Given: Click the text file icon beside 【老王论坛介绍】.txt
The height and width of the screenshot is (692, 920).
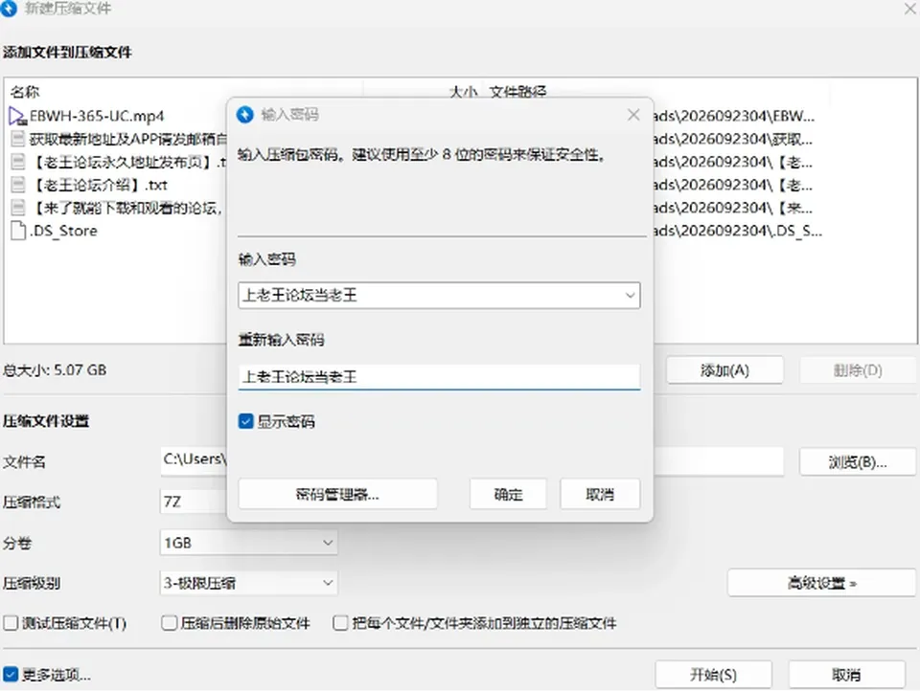Looking at the screenshot, I should tap(18, 185).
